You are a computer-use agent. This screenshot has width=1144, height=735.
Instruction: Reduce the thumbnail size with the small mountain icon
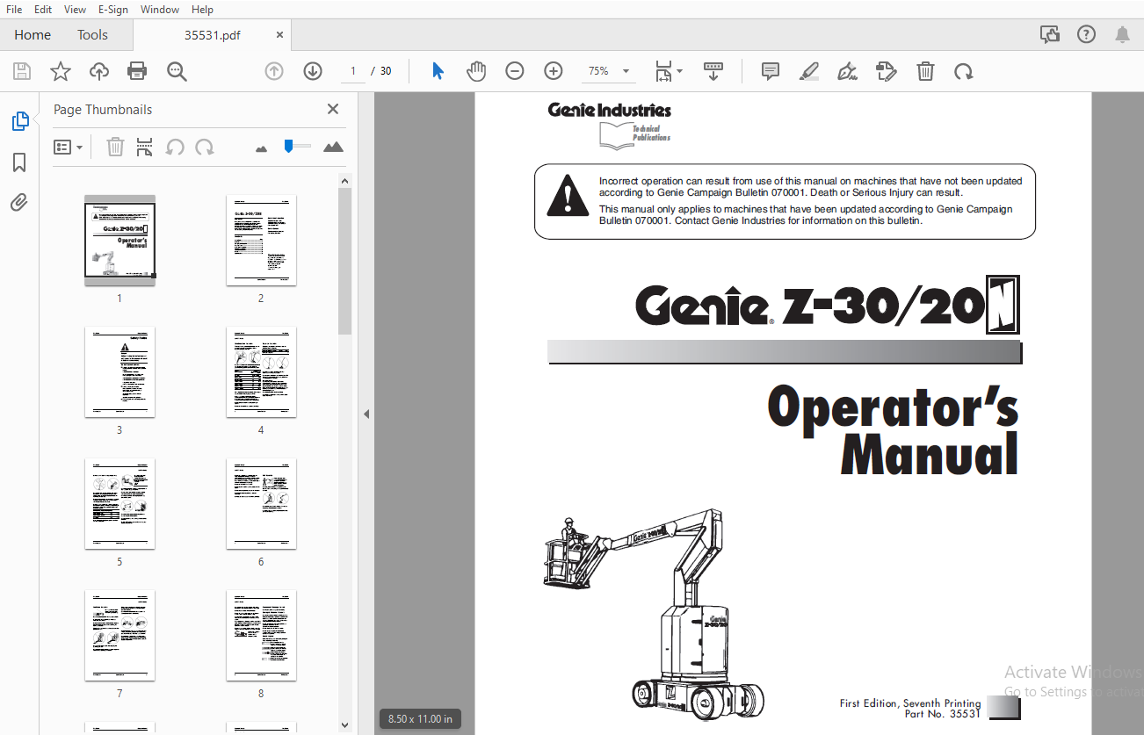pos(260,148)
